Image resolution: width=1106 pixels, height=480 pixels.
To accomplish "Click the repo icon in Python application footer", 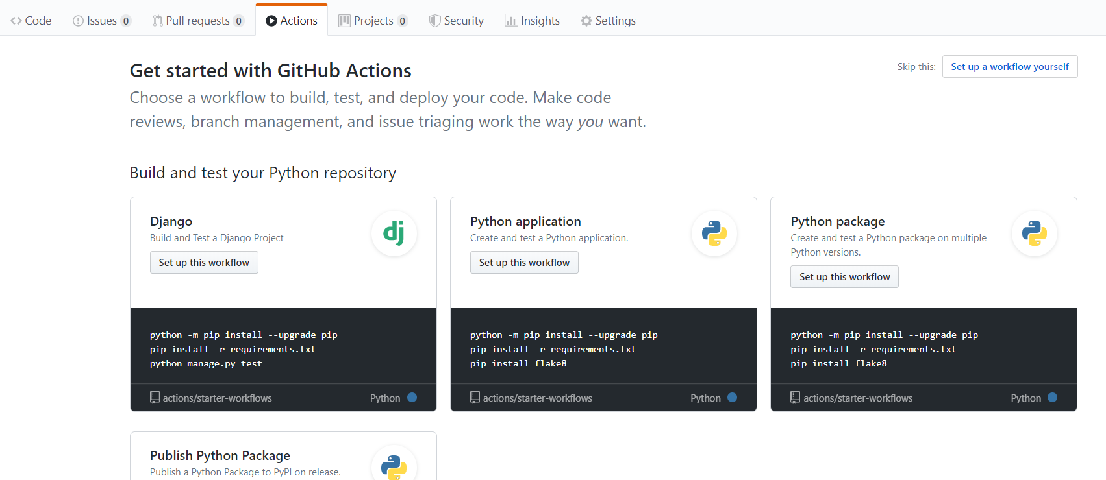I will tap(475, 398).
